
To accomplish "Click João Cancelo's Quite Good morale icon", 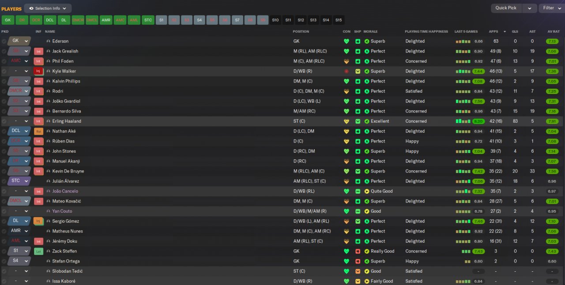I will tap(366, 191).
